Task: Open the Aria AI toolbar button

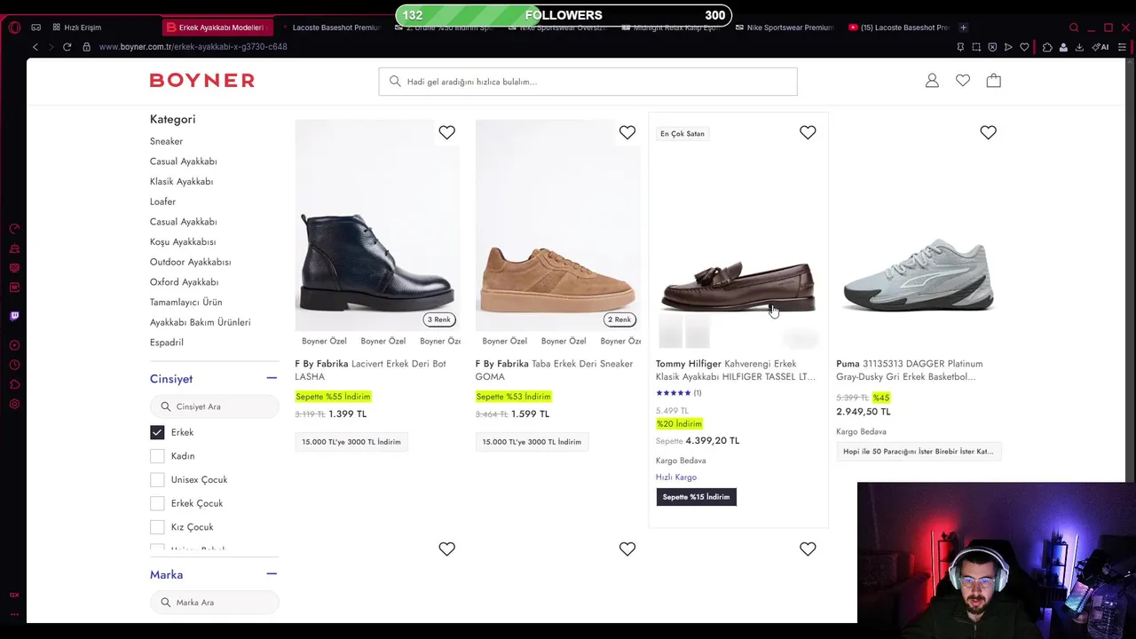Action: (1101, 47)
